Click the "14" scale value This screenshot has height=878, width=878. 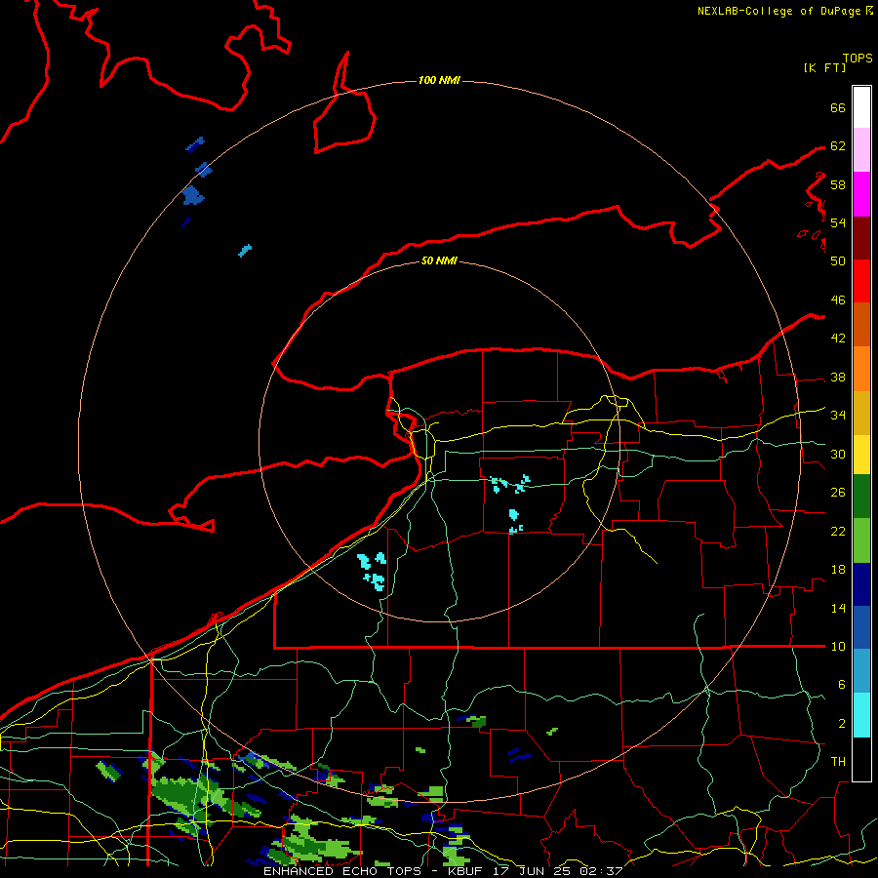click(838, 608)
